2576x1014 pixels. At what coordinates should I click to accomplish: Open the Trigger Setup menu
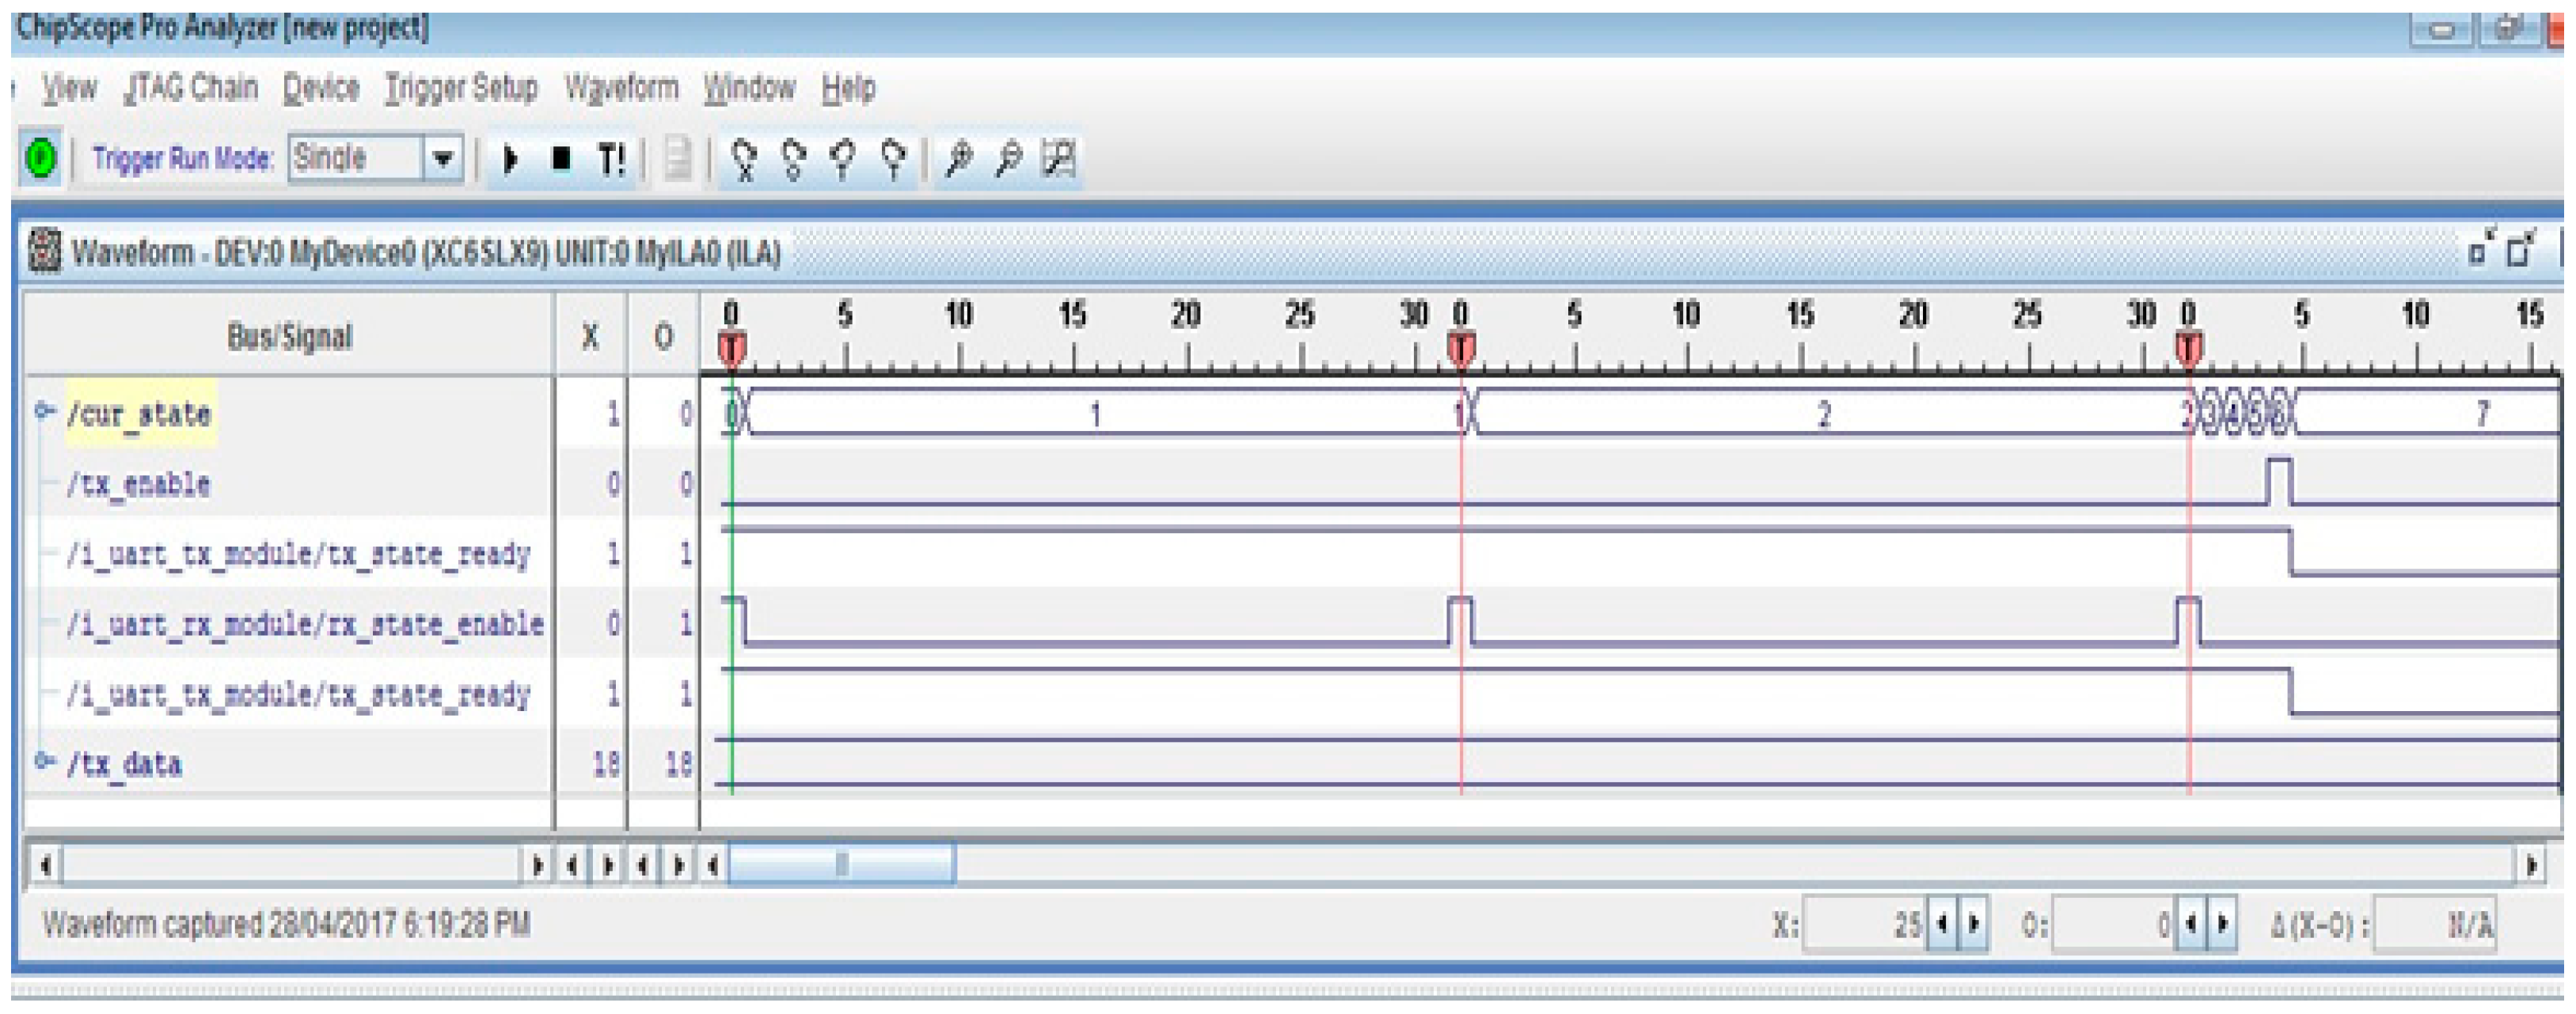461,89
